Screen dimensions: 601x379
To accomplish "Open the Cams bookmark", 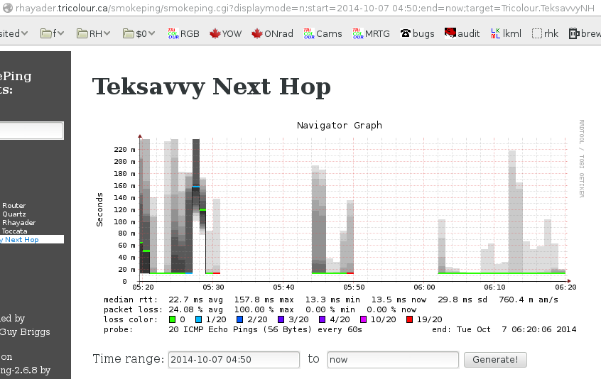I will click(x=323, y=33).
